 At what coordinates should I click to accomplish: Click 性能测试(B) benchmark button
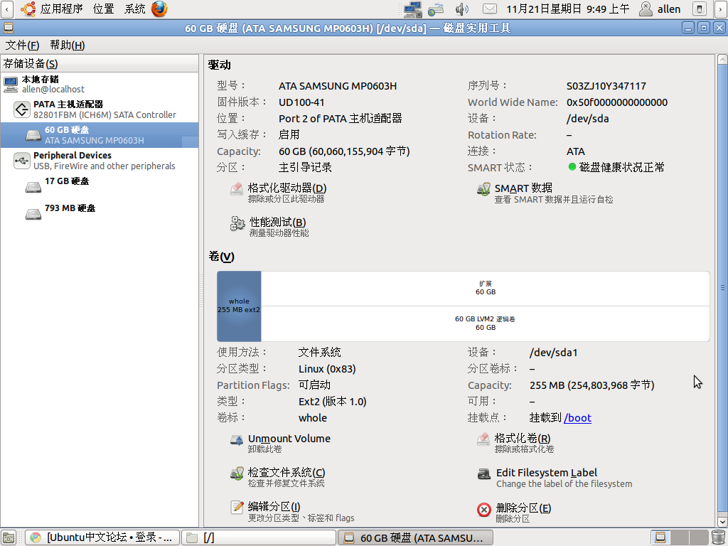click(x=269, y=227)
